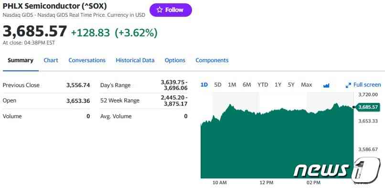Open the chart type icon

point(326,85)
